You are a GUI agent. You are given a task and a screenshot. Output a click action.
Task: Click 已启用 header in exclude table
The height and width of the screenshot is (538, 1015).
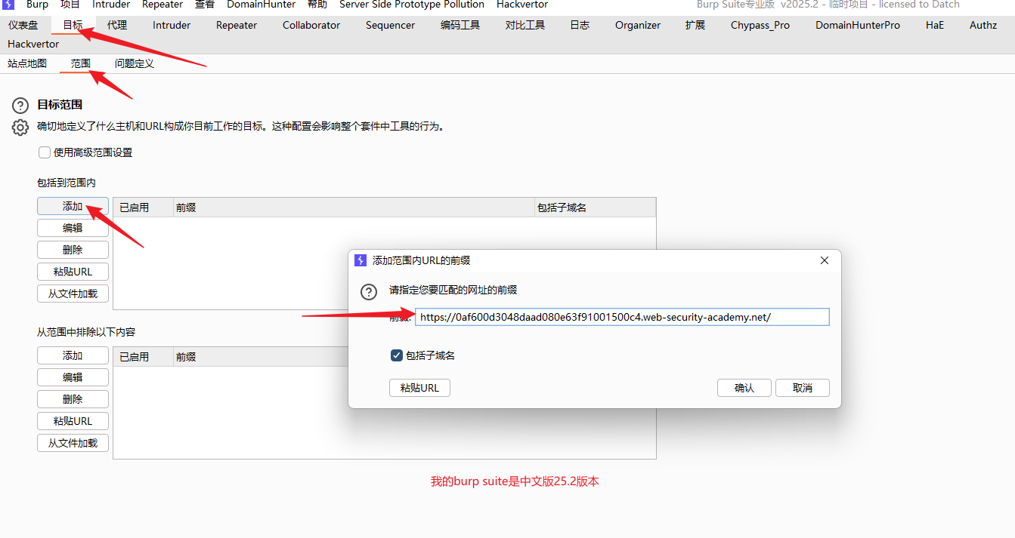143,357
